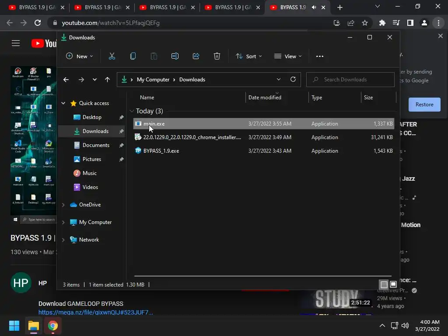Click the Search Downloads field
This screenshot has height=336, width=448.
(350, 80)
